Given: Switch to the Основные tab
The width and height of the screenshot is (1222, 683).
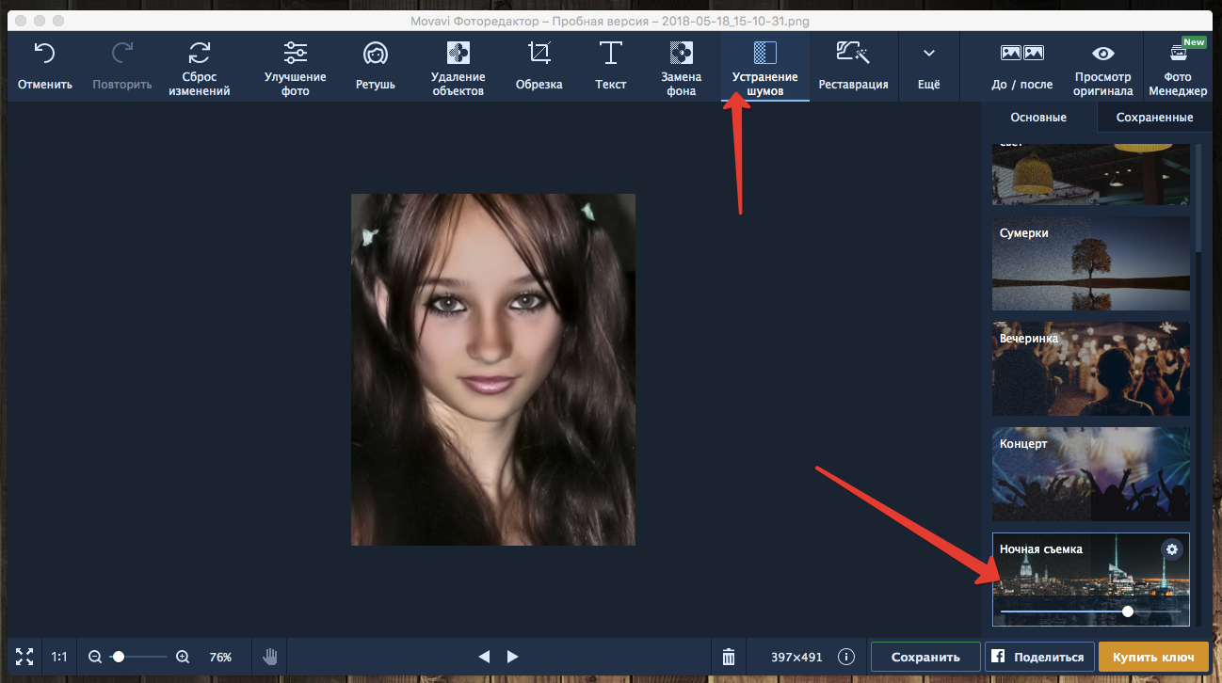Looking at the screenshot, I should click(1038, 118).
